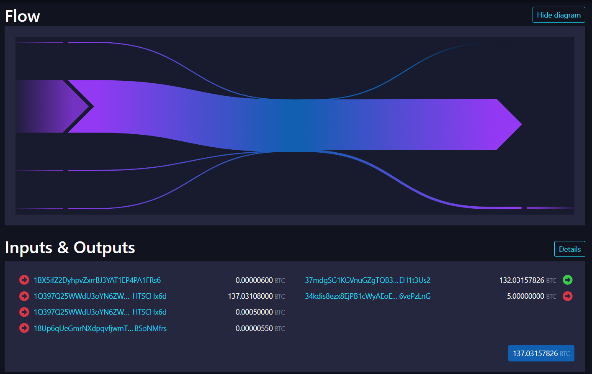This screenshot has width=592, height=374.
Task: Open output address starting with 37mdgSG1
Action: pos(368,280)
